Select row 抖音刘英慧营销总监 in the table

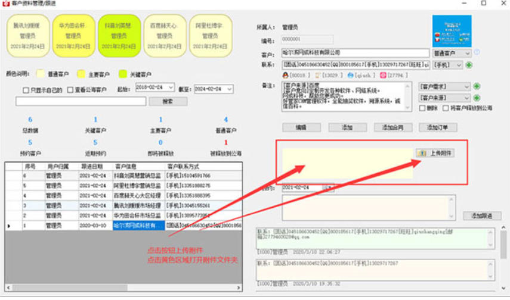click(123, 176)
